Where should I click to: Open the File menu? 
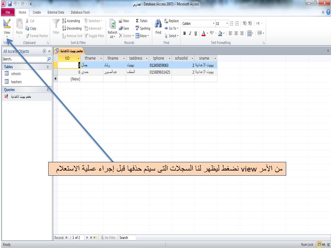[7, 12]
